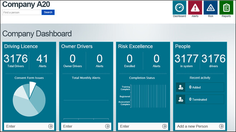
Task: Open the blue Risk triangle icon
Action: point(211,8)
